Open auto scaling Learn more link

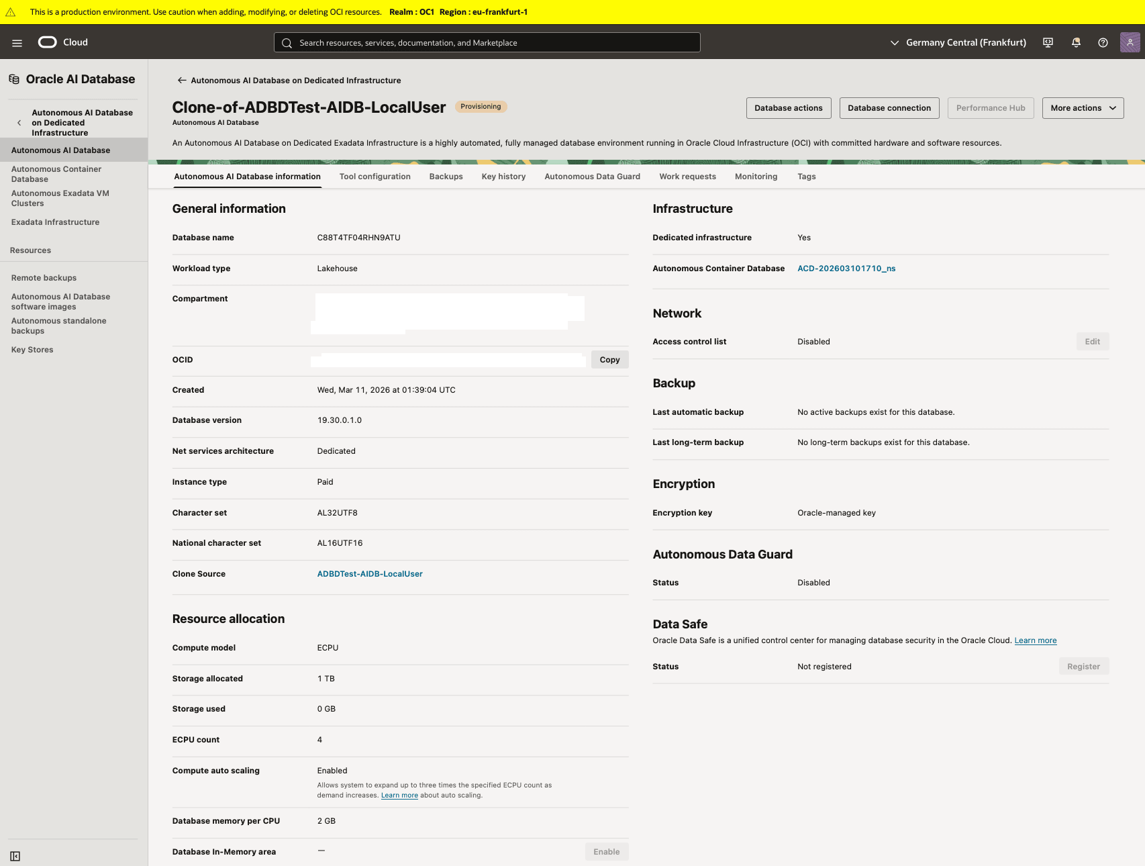tap(399, 796)
